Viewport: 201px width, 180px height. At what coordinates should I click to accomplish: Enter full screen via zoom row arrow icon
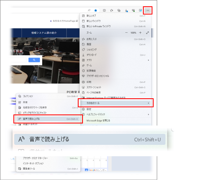[147, 33]
